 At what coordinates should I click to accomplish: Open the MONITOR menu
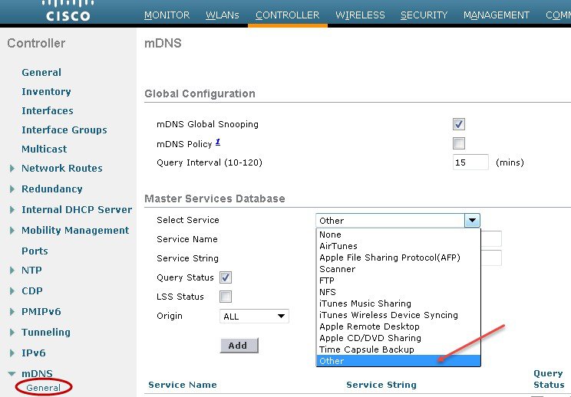coord(167,15)
